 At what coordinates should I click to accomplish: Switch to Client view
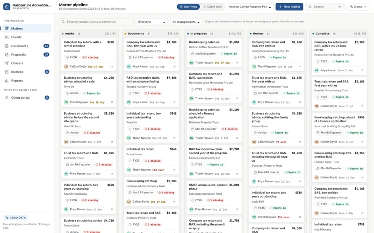(212, 7)
